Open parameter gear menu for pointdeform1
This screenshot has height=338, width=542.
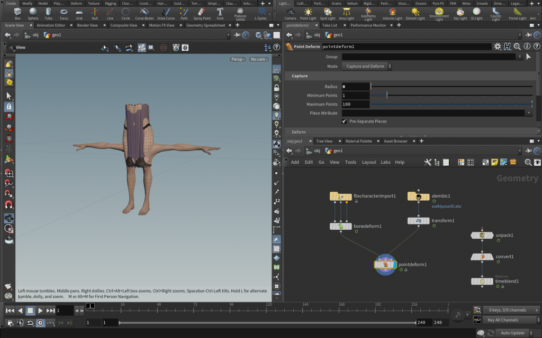point(498,46)
